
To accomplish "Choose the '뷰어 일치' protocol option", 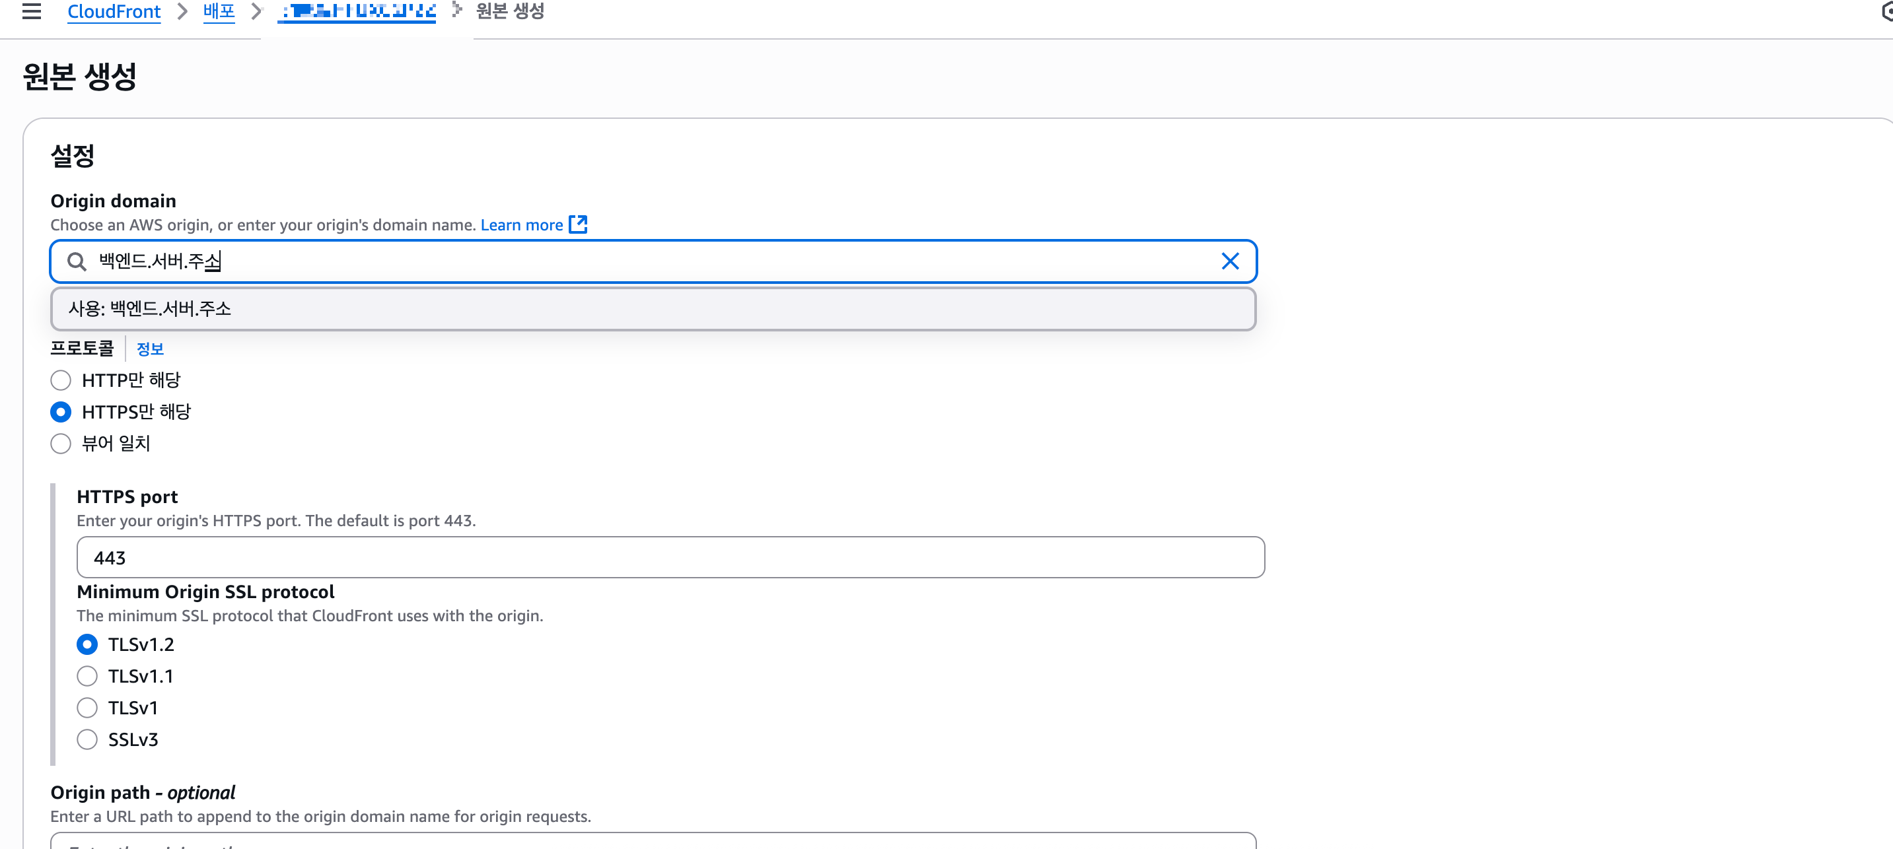I will 61,444.
